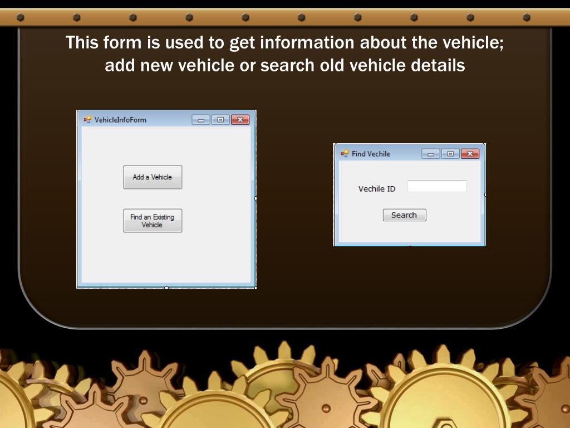Select the VehicleInfoForm title text

coord(120,120)
